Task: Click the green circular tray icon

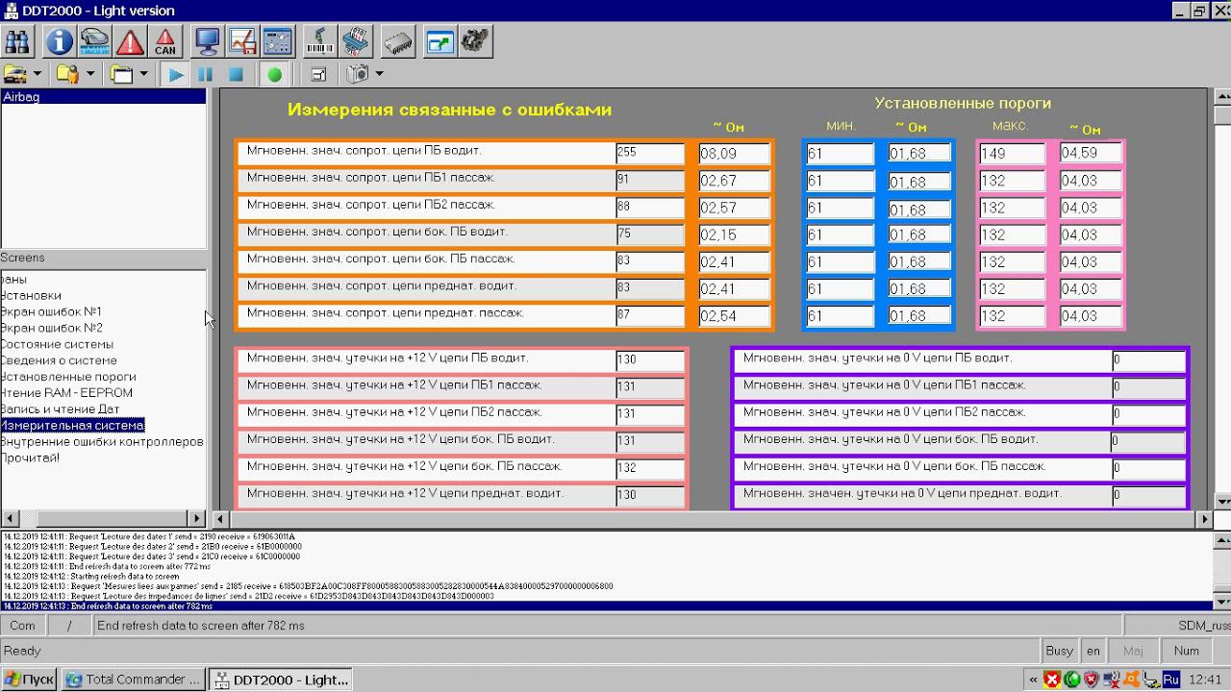Action: click(x=1072, y=680)
